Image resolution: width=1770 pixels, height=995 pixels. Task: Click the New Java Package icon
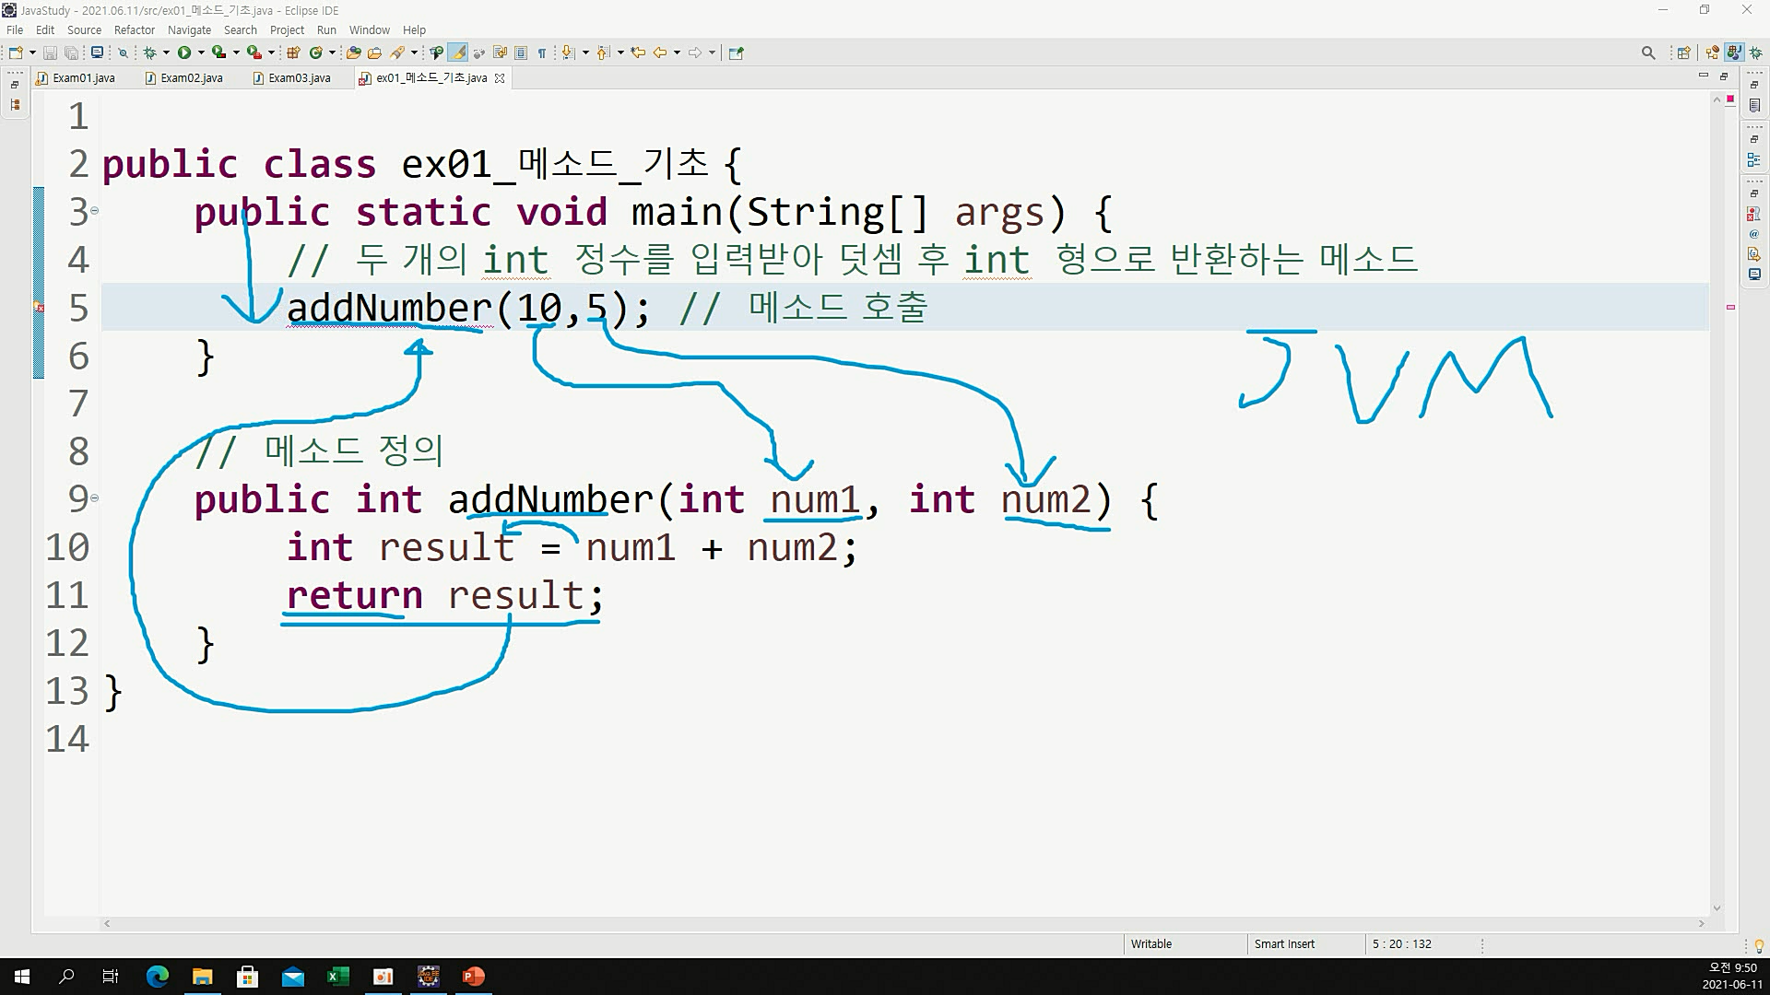pos(293,53)
